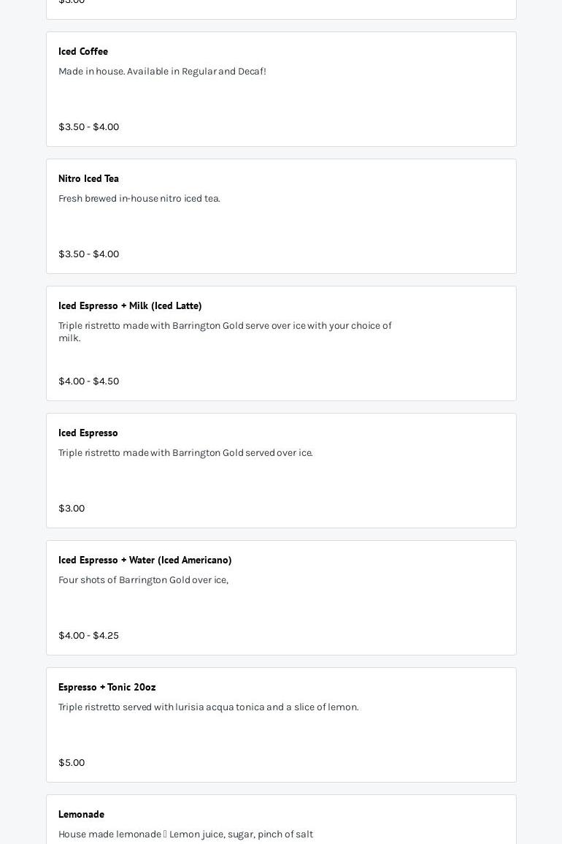
Task: Open the Espresso + Tonic 20oz item
Action: point(107,687)
